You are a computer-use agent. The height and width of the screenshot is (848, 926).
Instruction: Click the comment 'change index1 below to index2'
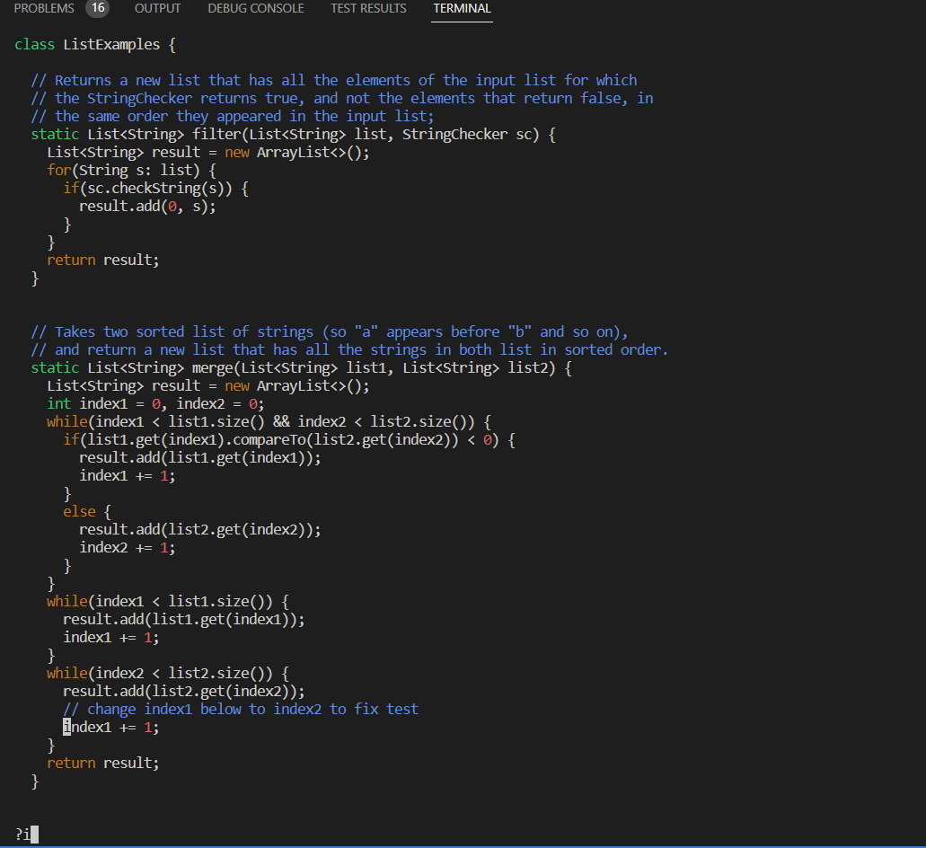coord(240,709)
